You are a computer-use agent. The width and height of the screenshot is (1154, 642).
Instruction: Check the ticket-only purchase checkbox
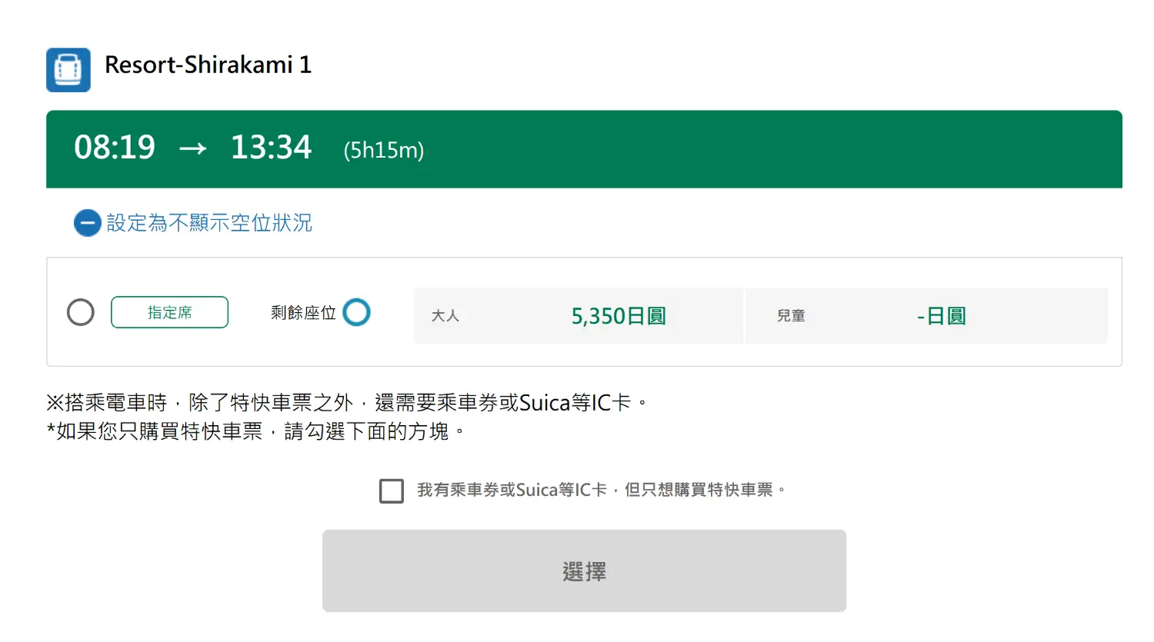(x=392, y=491)
